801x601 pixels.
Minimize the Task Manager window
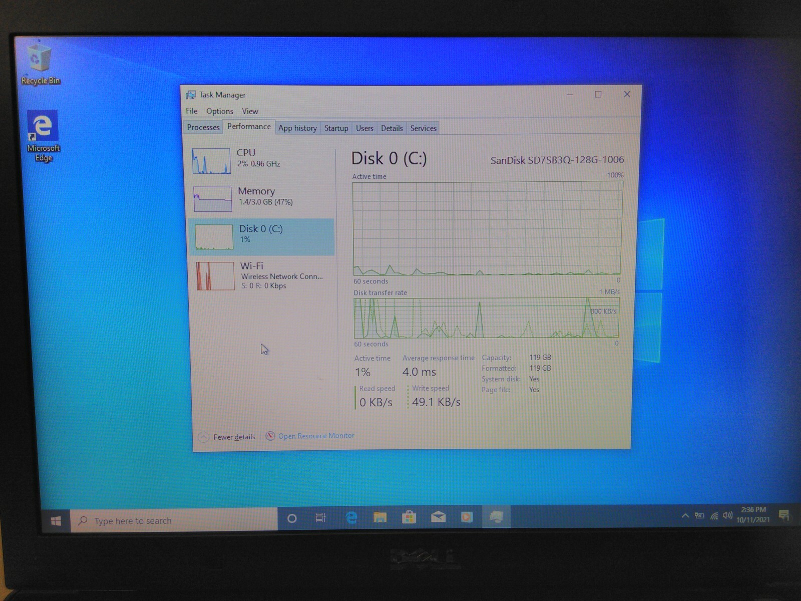[x=570, y=94]
